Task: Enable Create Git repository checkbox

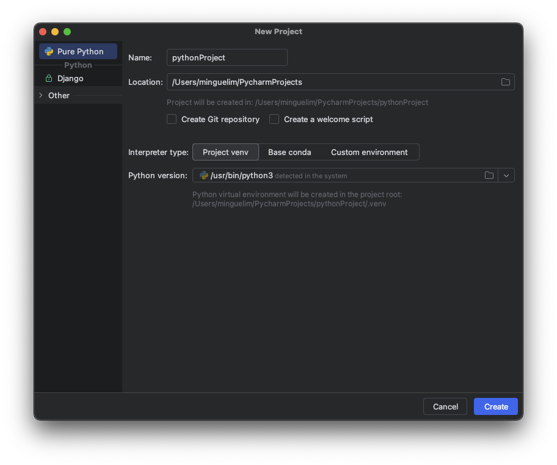Action: tap(172, 119)
